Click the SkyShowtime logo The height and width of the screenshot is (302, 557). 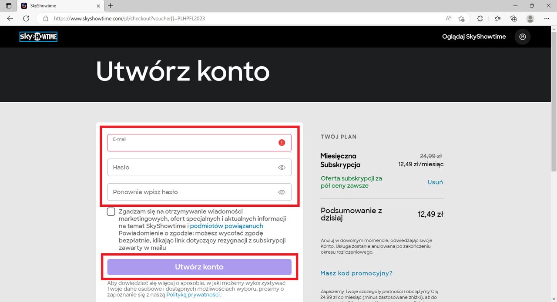(x=38, y=37)
